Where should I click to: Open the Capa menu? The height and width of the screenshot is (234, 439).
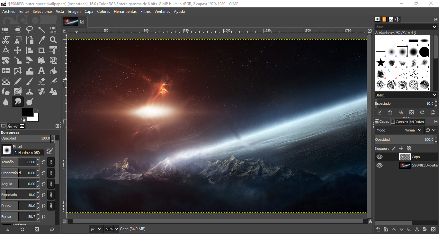pos(89,12)
